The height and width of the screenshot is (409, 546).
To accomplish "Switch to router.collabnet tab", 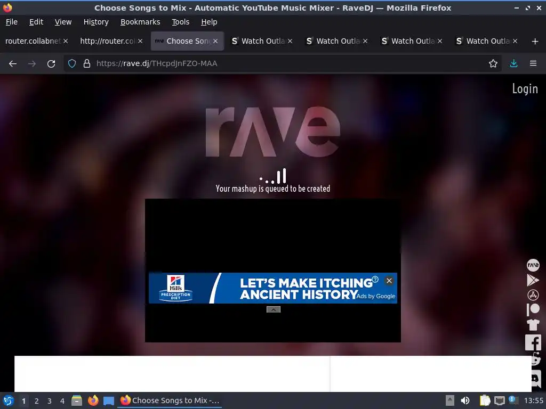I will click(33, 41).
